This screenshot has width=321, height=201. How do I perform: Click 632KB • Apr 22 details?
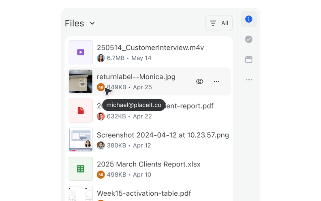pos(129,116)
